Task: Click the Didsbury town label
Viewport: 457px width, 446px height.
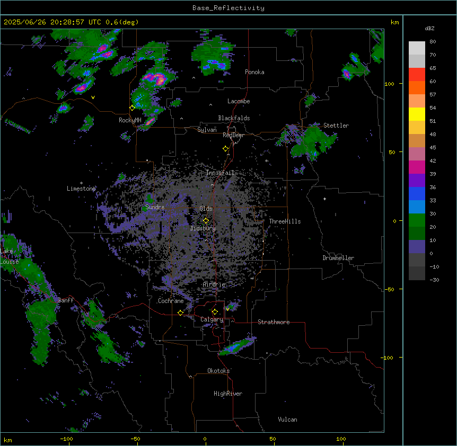Action: click(x=203, y=228)
